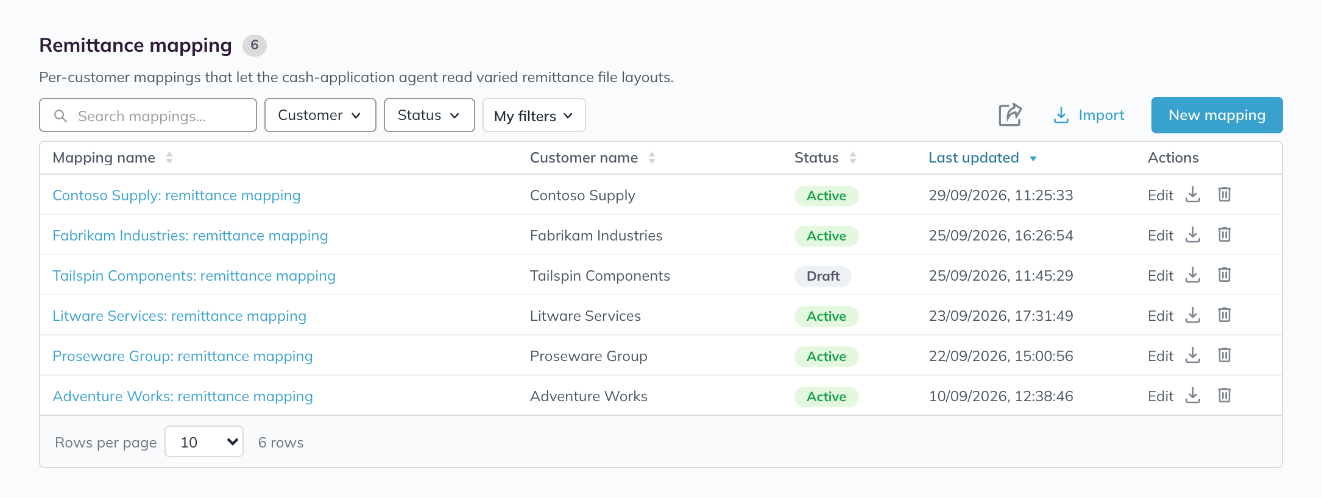The width and height of the screenshot is (1322, 498).
Task: Open Fabrikam Industries: remittance mapping link
Action: pos(190,236)
